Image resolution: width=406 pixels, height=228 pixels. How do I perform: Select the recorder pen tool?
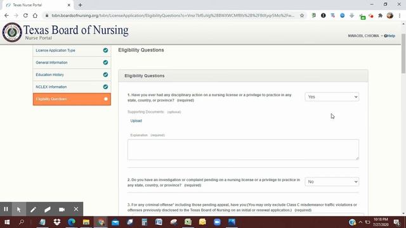tap(33, 209)
